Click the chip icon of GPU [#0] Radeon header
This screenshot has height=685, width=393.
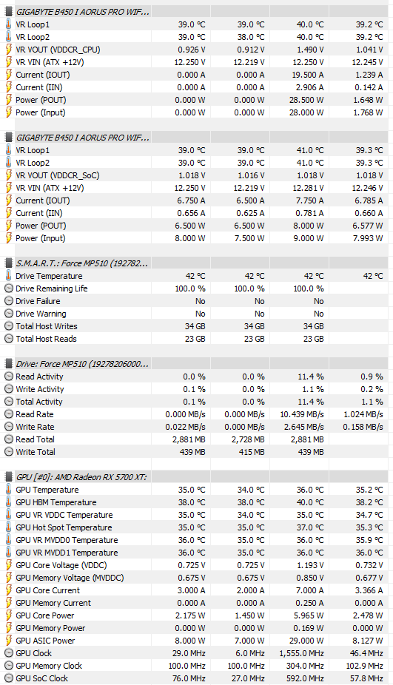(9, 477)
